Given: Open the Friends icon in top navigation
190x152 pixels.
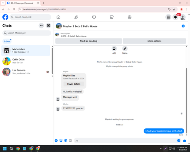Looking at the screenshot, I should pos(76,17).
